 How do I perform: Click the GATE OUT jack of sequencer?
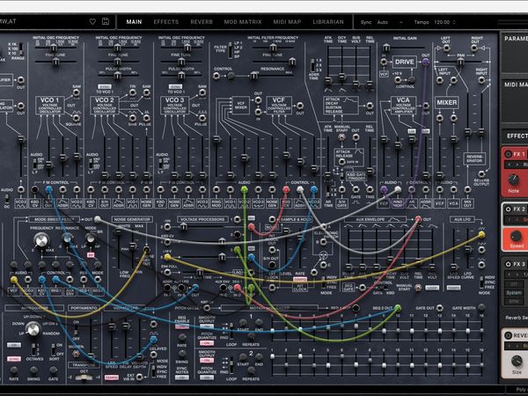(x=439, y=308)
